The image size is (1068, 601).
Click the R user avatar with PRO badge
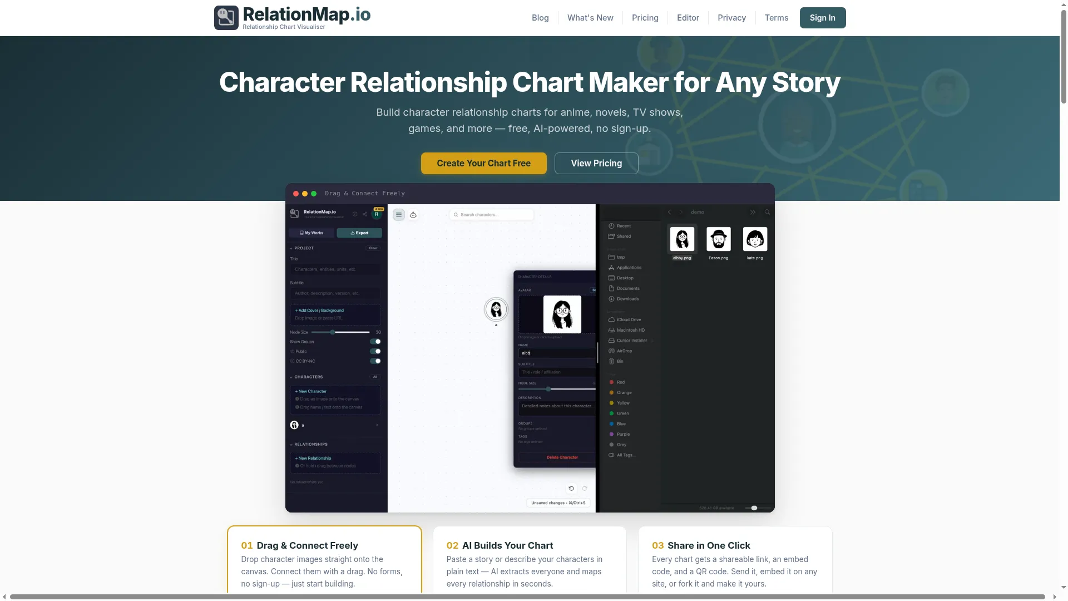(377, 214)
